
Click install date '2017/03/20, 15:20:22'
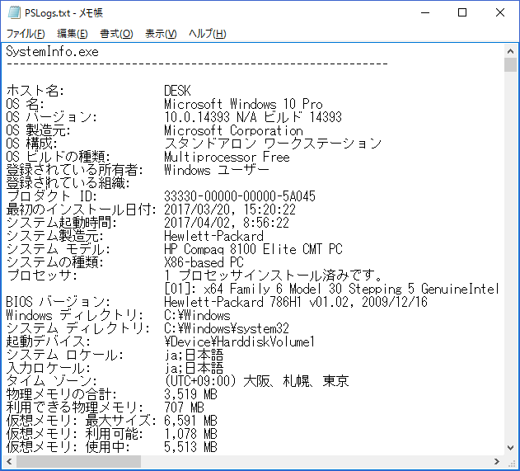[x=230, y=210]
